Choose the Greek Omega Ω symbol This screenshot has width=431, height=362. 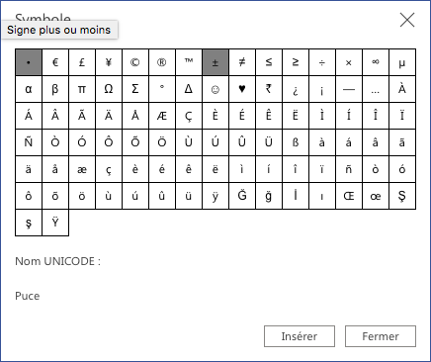[109, 89]
